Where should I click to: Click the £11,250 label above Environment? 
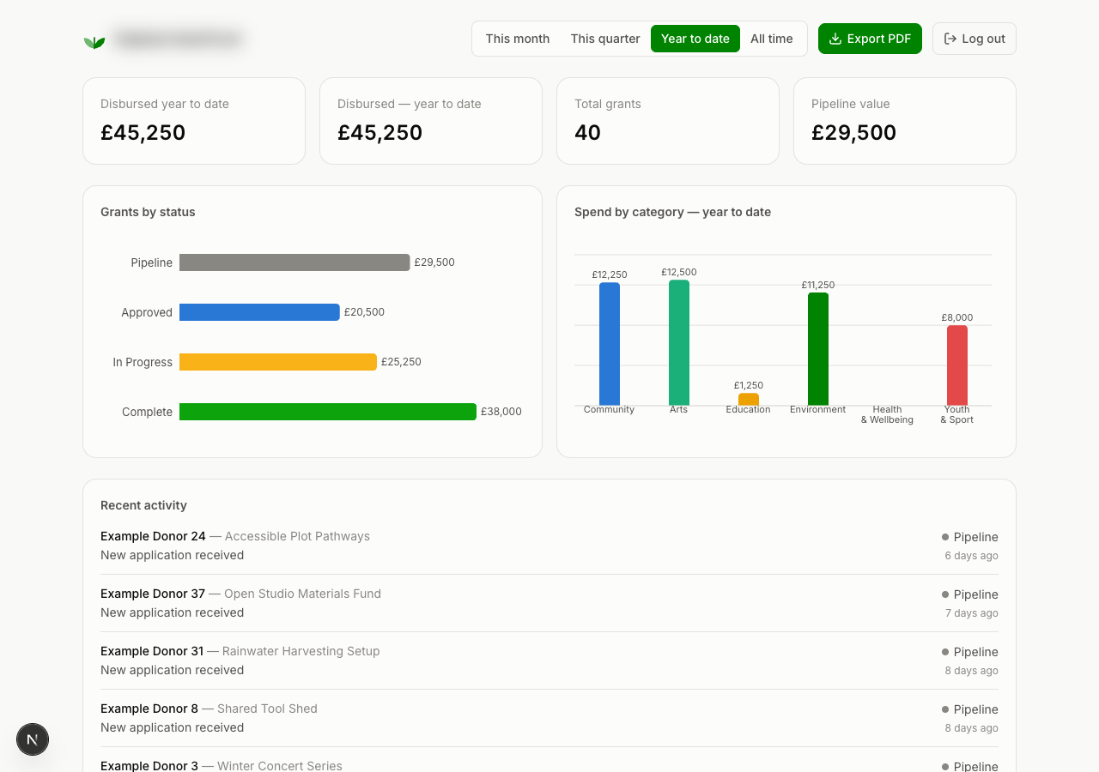(818, 285)
